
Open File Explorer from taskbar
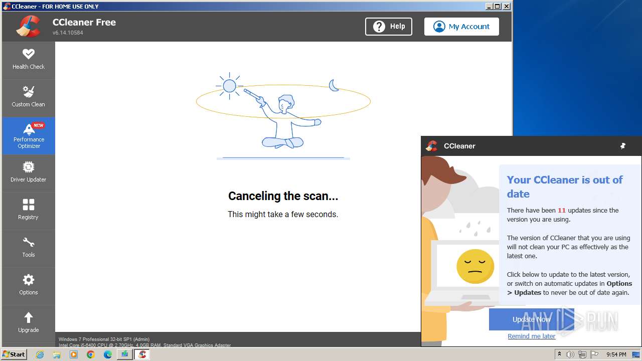click(x=57, y=354)
